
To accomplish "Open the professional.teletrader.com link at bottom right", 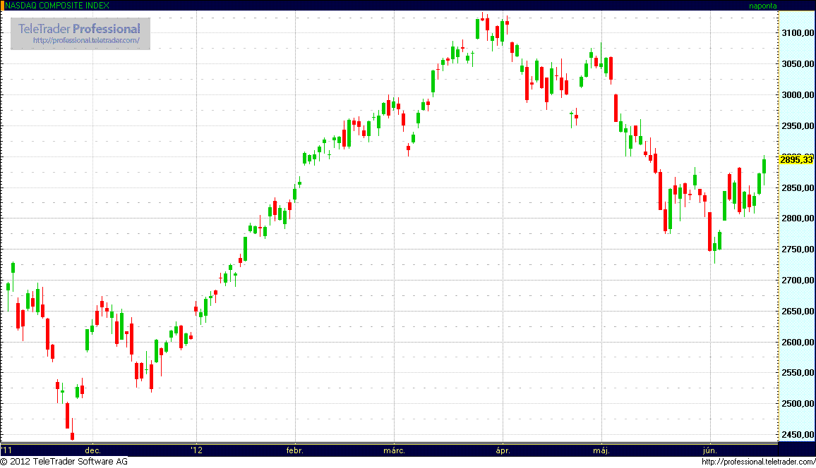I will 758,462.
